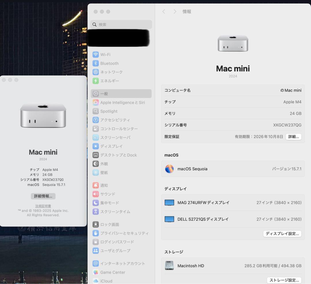Open サウンド settings
Image resolution: width=311 pixels, height=284 pixels.
107,194
